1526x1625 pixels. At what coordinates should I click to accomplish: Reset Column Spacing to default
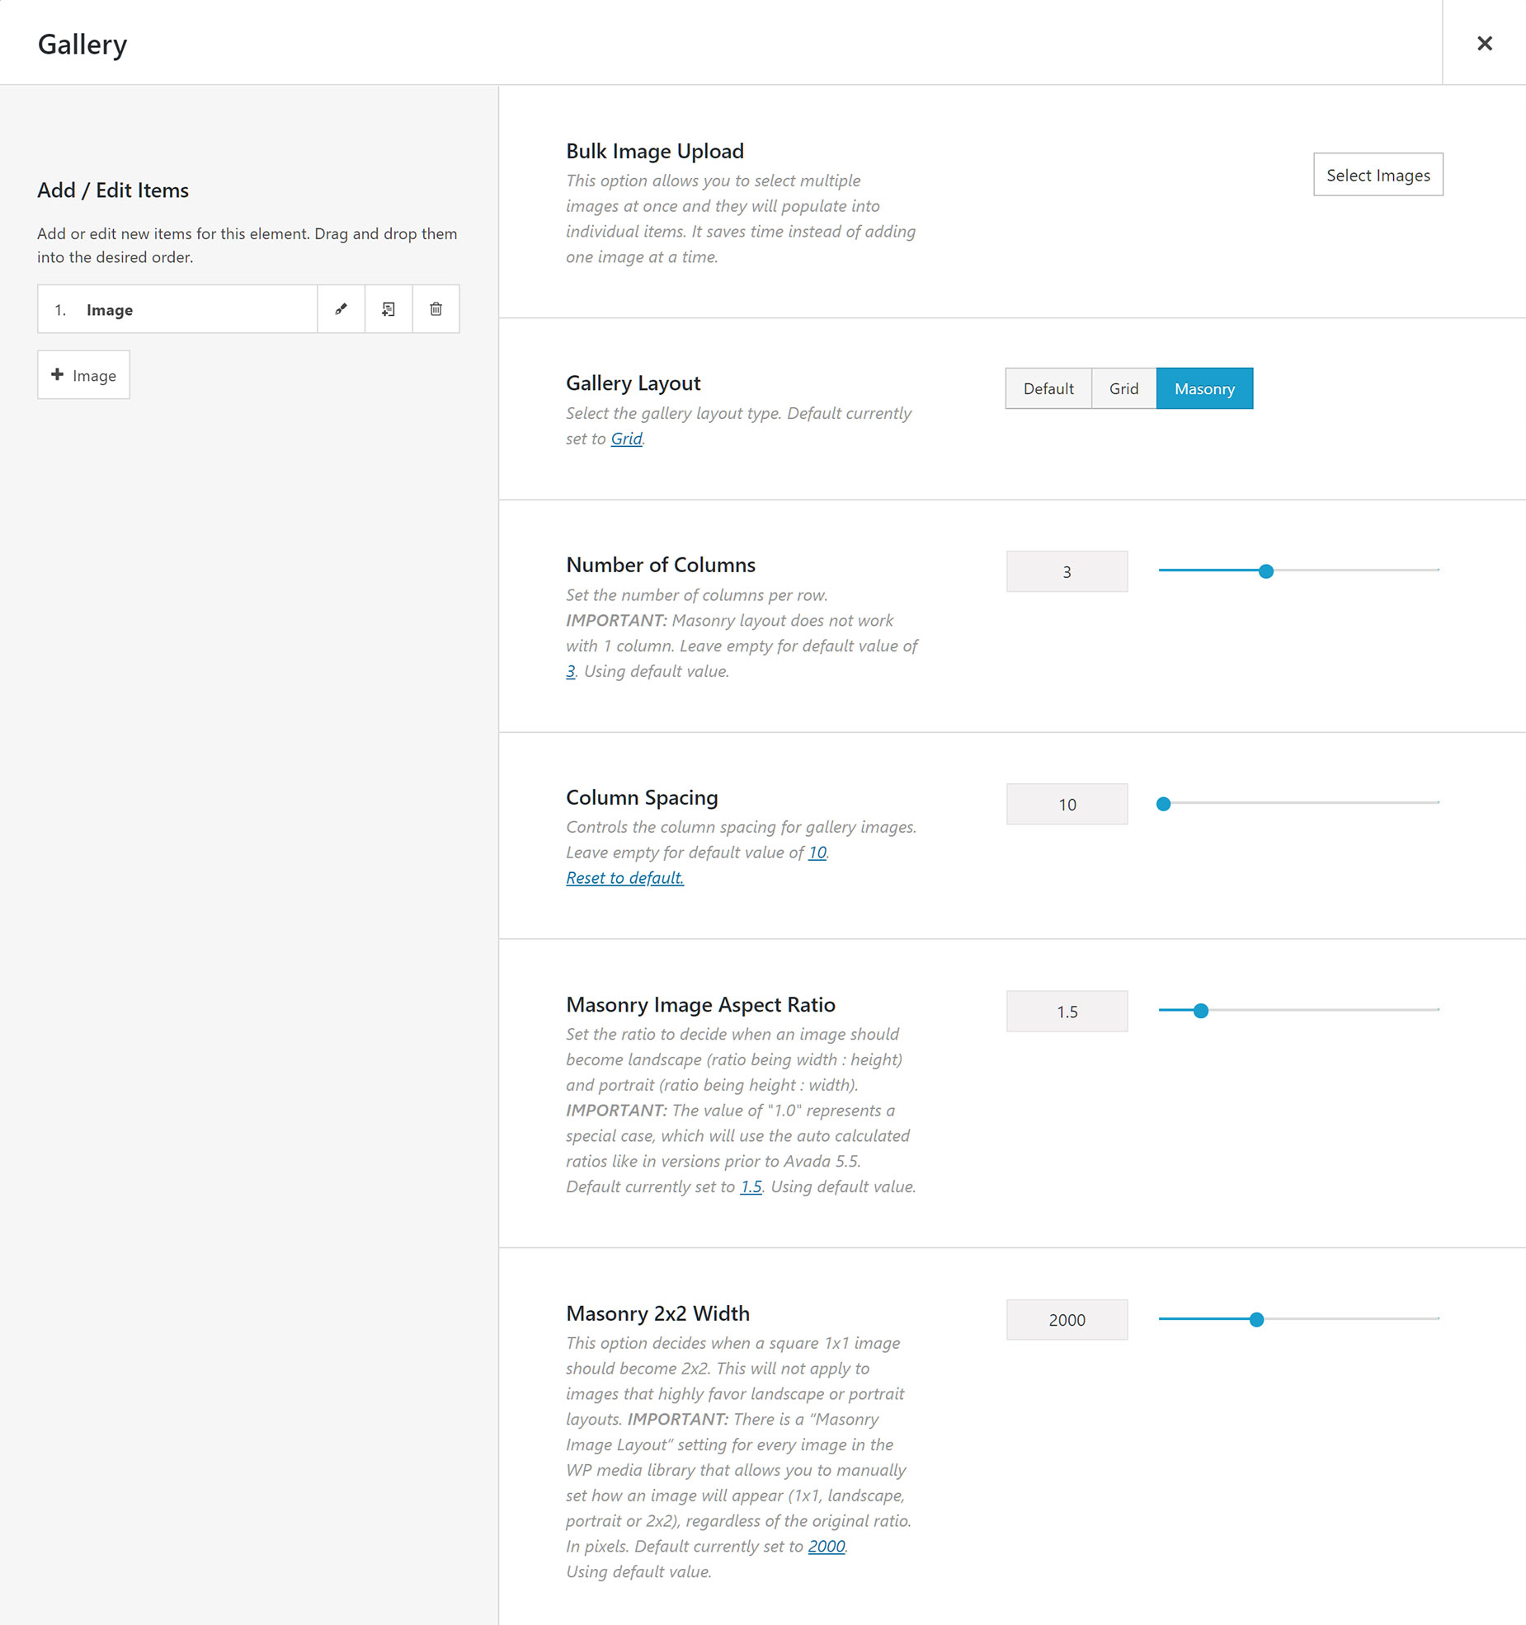coord(624,878)
